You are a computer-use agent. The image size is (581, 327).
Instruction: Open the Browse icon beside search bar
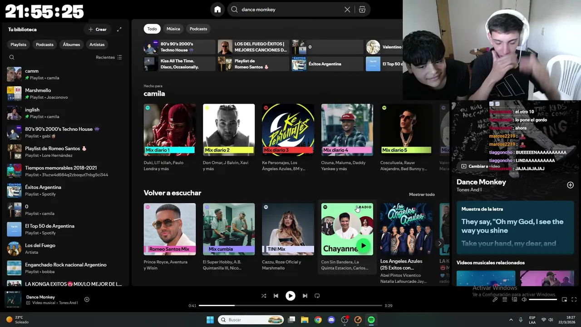(x=362, y=10)
